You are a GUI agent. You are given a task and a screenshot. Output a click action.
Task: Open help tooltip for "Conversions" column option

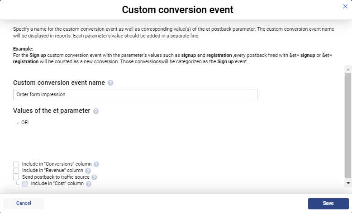[x=96, y=164]
